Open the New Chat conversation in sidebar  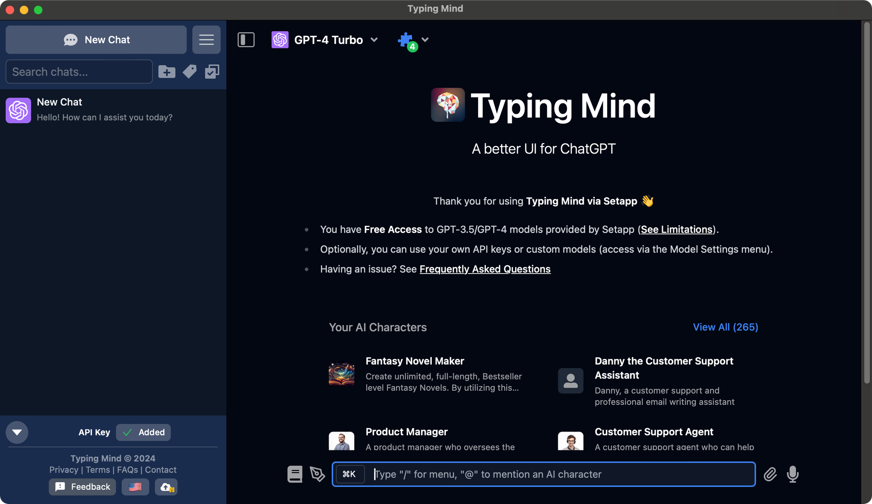coord(113,110)
